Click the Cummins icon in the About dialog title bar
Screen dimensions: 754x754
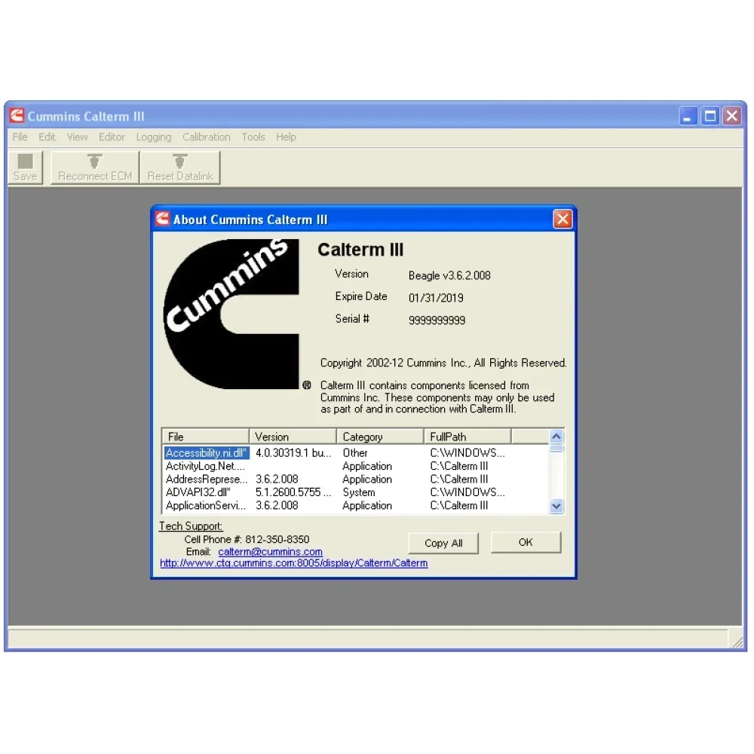(x=163, y=219)
